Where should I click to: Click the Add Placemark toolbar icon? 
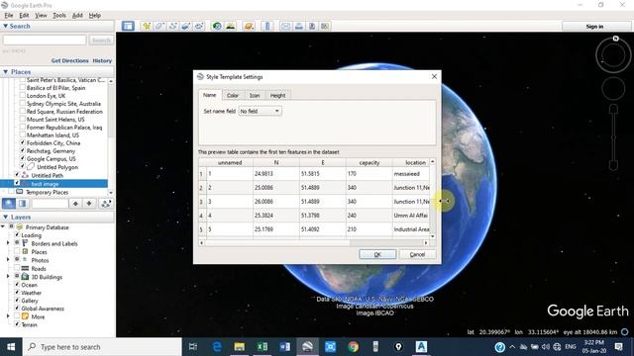(x=146, y=26)
